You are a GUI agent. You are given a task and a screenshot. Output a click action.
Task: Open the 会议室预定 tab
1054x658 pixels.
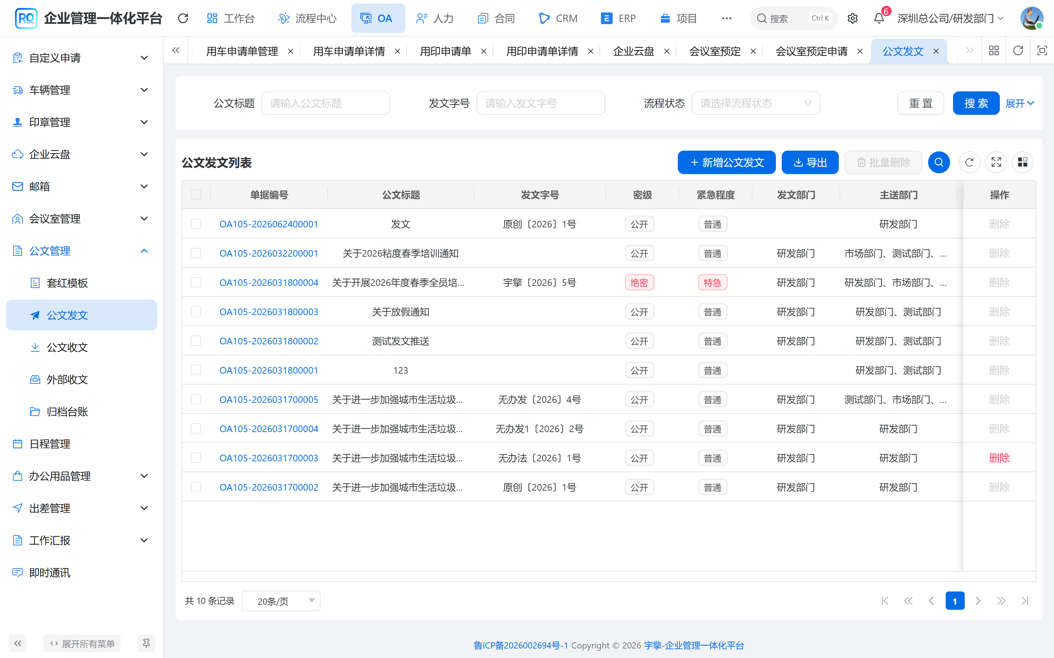(x=715, y=51)
